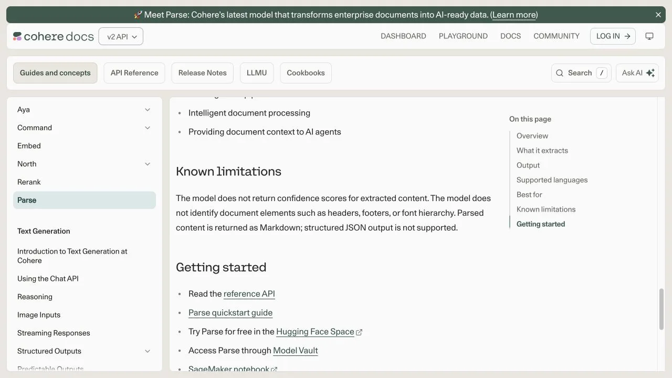Jump to Output in On this page

(528, 165)
